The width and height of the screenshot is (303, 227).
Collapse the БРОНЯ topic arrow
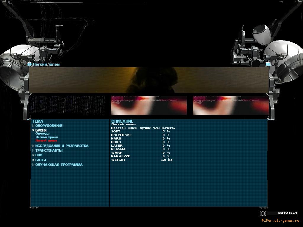pyautogui.click(x=33, y=130)
